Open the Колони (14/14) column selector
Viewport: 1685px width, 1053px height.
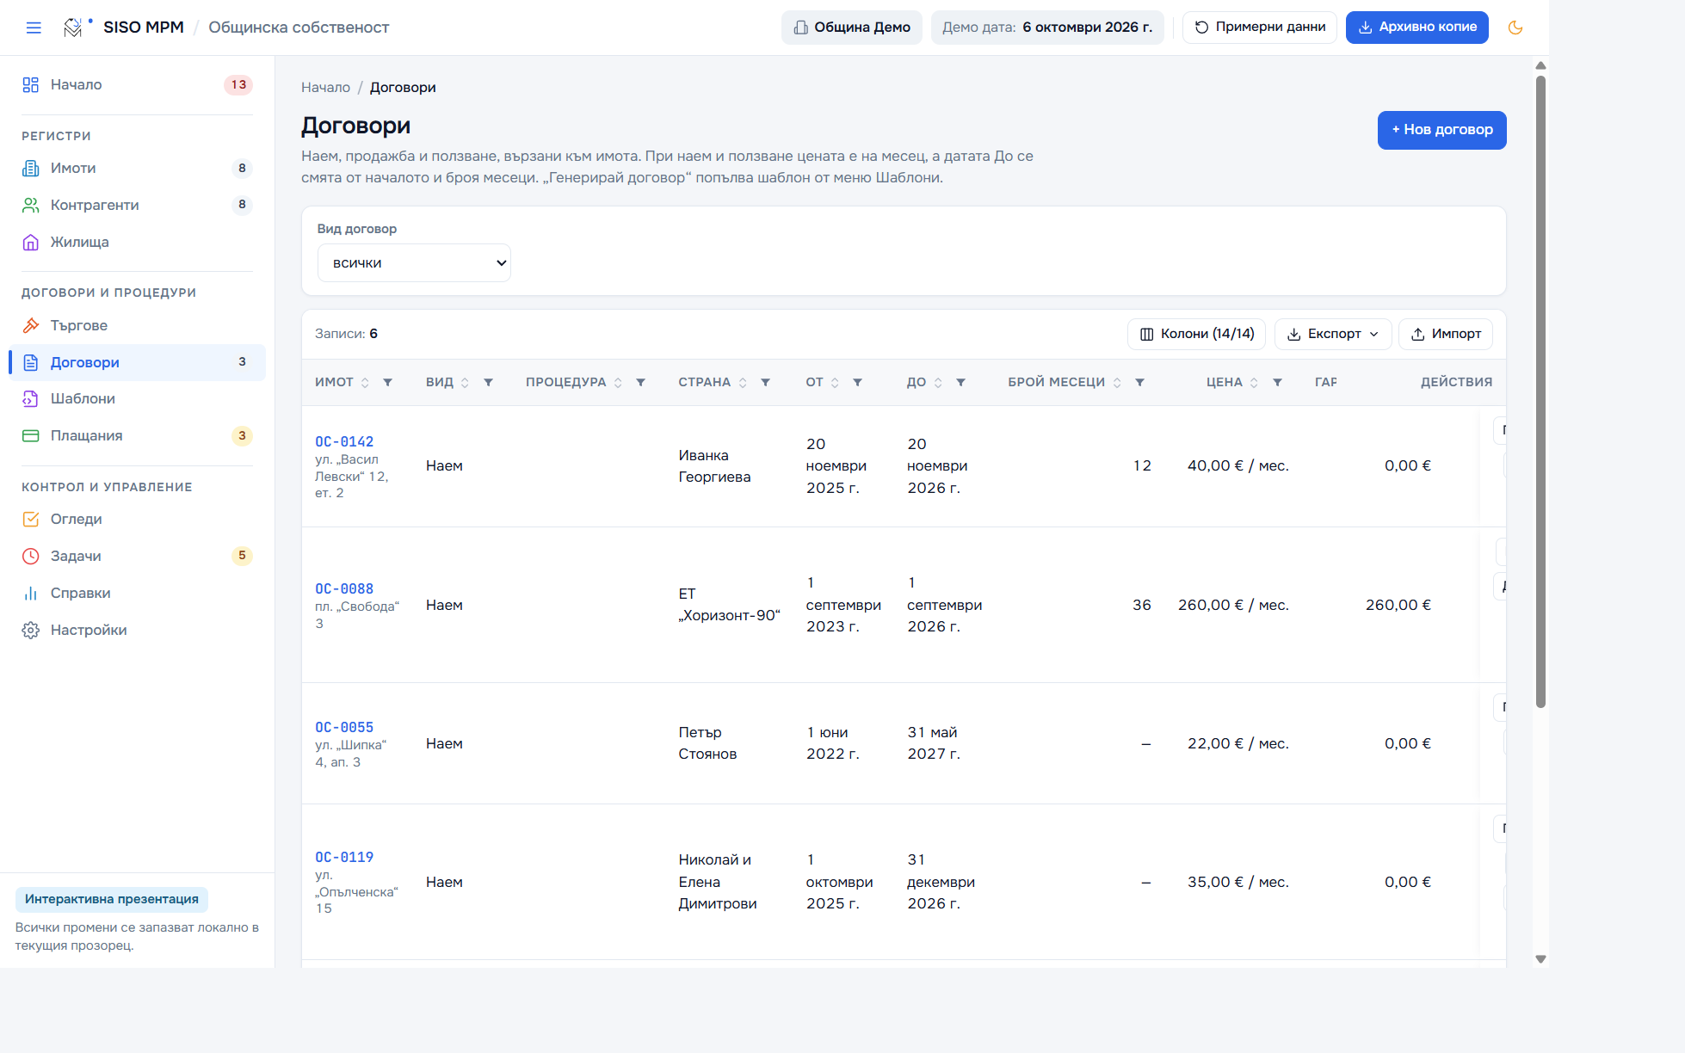(x=1197, y=334)
